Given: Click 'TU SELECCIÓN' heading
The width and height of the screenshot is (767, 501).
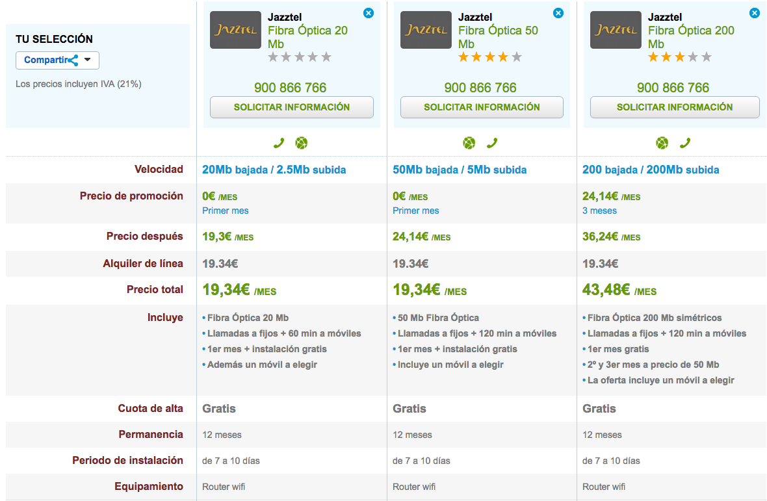Looking at the screenshot, I should pyautogui.click(x=54, y=39).
